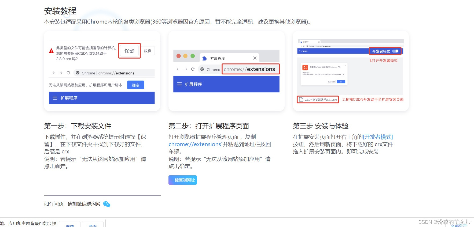The image size is (474, 227).
Task: Click the 第二步：打开扩展程序页面 heading
Action: click(209, 126)
